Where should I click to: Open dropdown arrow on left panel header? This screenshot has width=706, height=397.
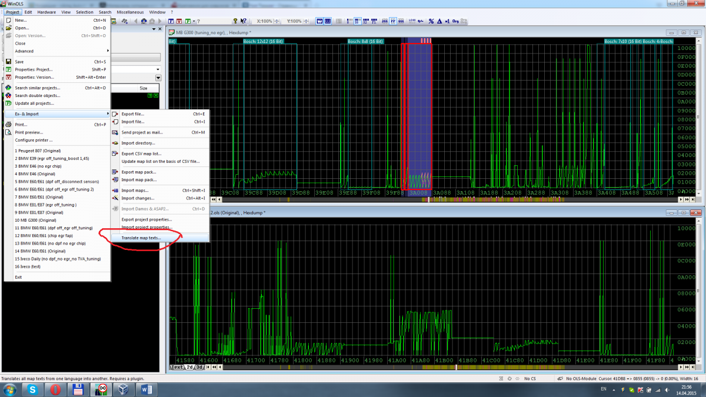pyautogui.click(x=158, y=78)
